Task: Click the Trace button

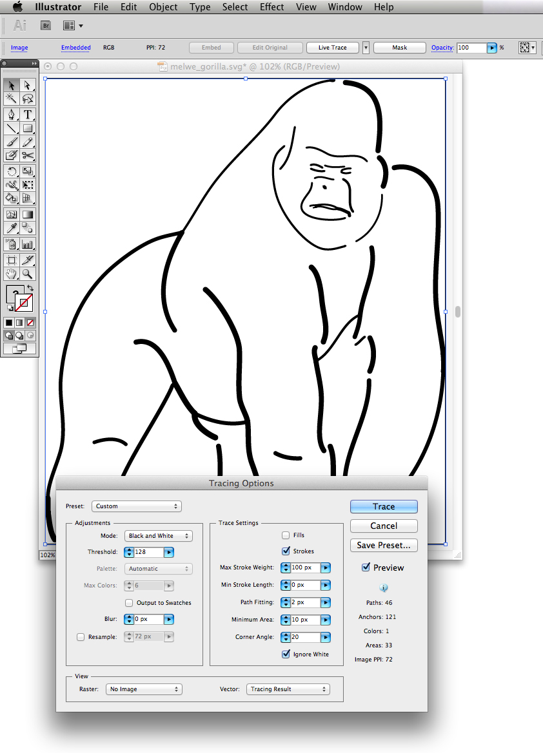Action: click(x=384, y=506)
